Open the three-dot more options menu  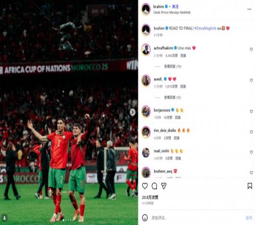pos(249,9)
